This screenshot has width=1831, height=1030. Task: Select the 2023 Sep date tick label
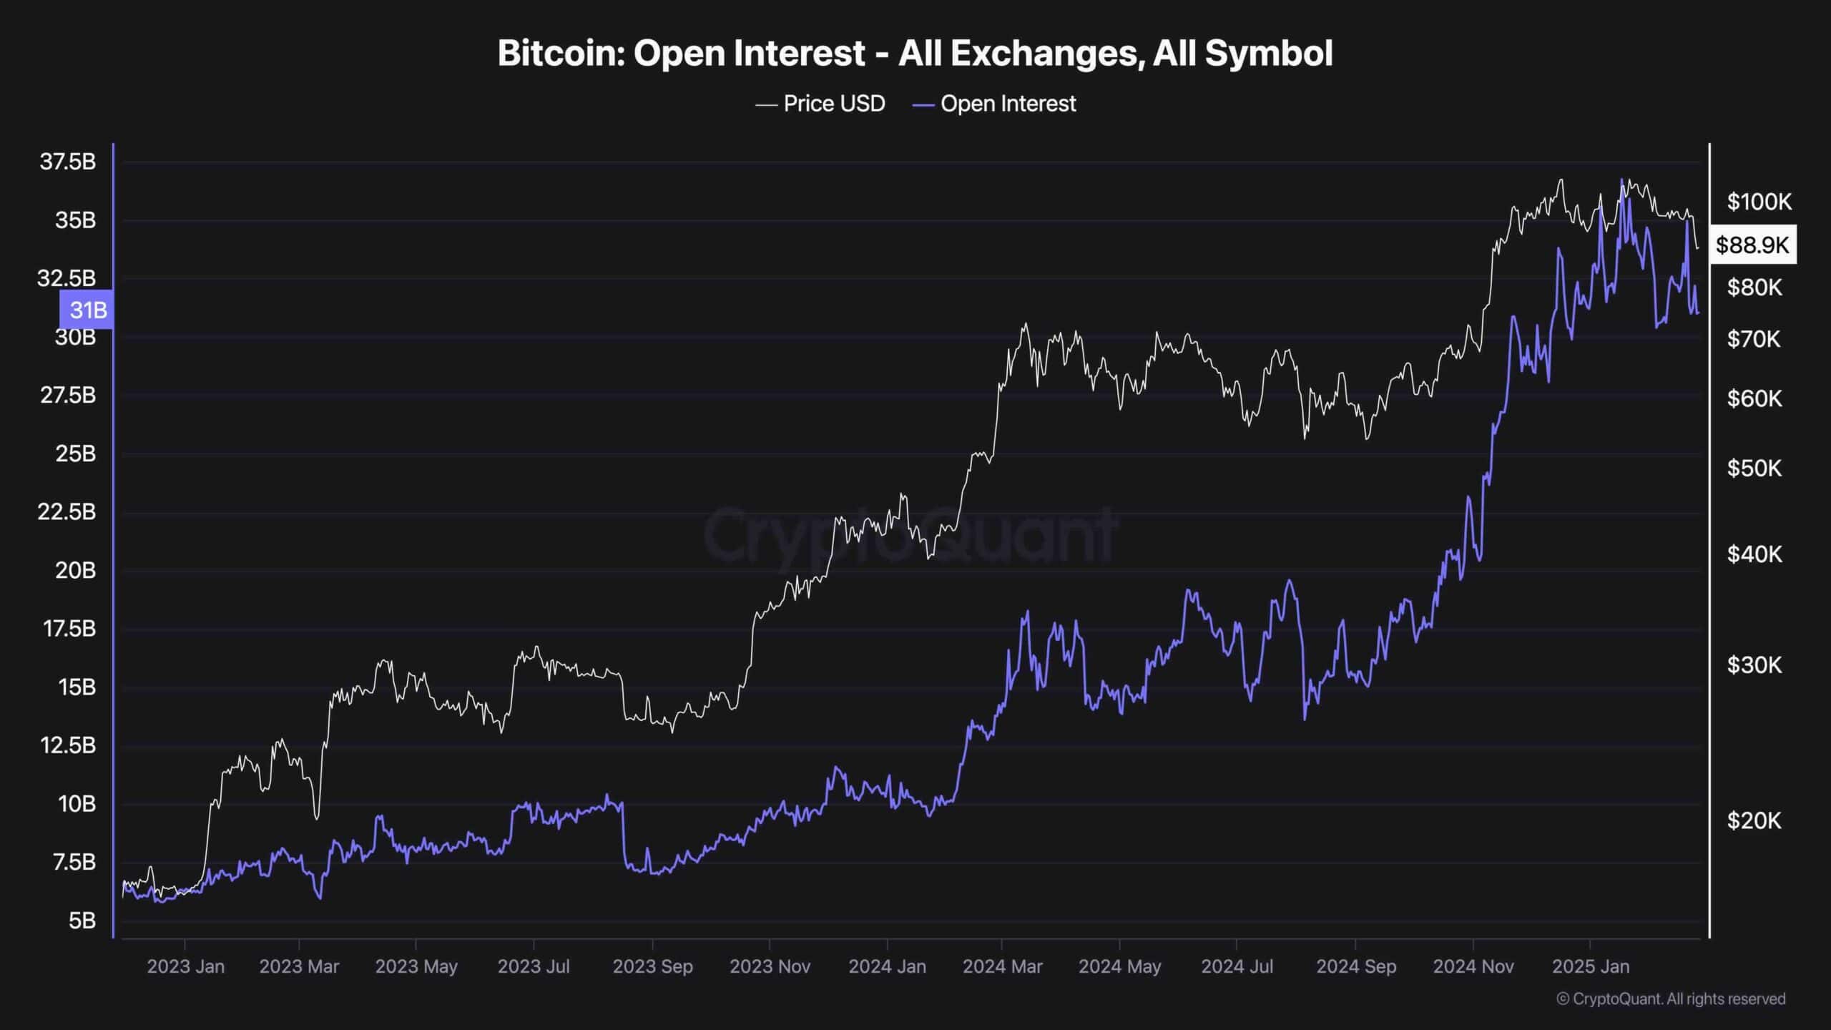pyautogui.click(x=652, y=966)
